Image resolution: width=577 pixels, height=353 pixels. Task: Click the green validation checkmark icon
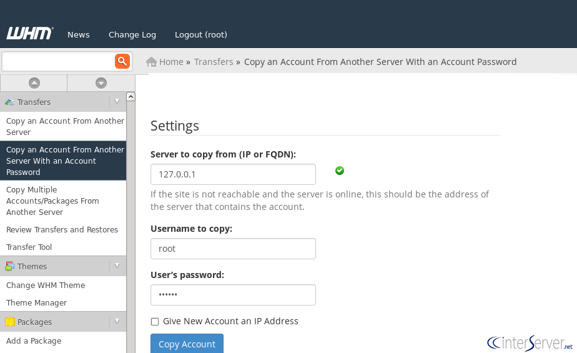click(340, 171)
